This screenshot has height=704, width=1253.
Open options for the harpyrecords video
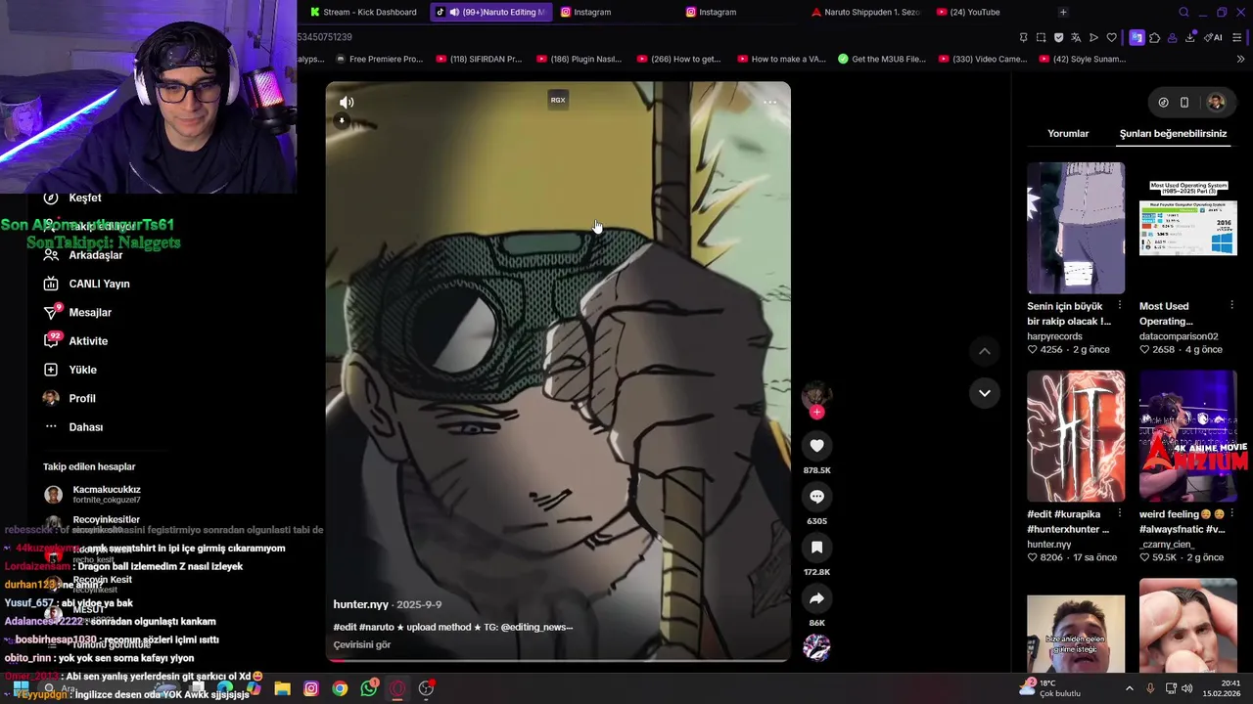(x=1120, y=306)
